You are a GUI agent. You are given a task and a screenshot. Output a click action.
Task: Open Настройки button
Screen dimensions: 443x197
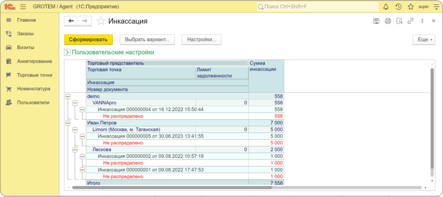pos(202,40)
